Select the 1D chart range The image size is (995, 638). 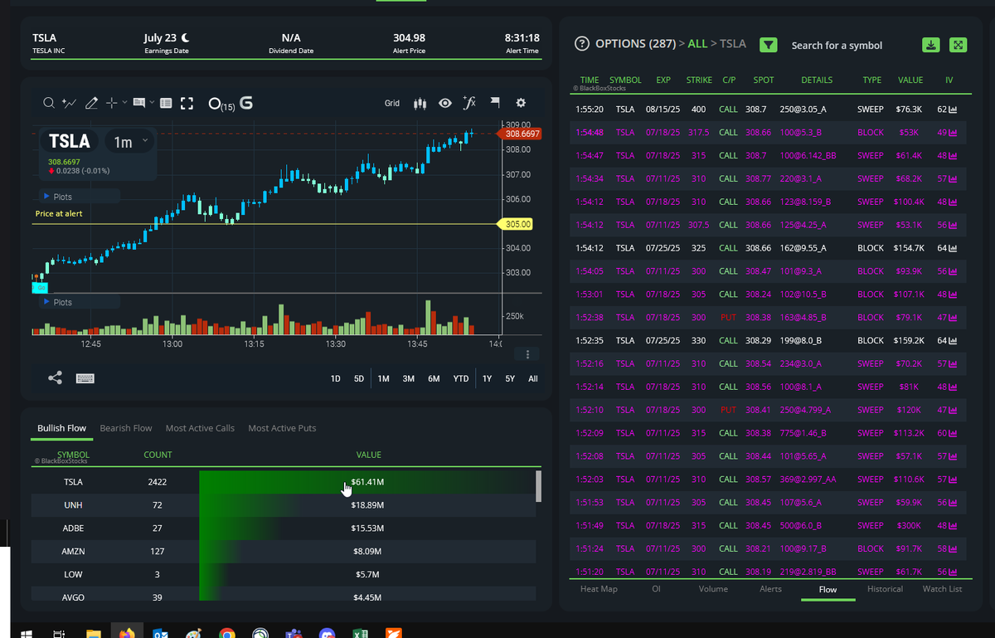[336, 378]
